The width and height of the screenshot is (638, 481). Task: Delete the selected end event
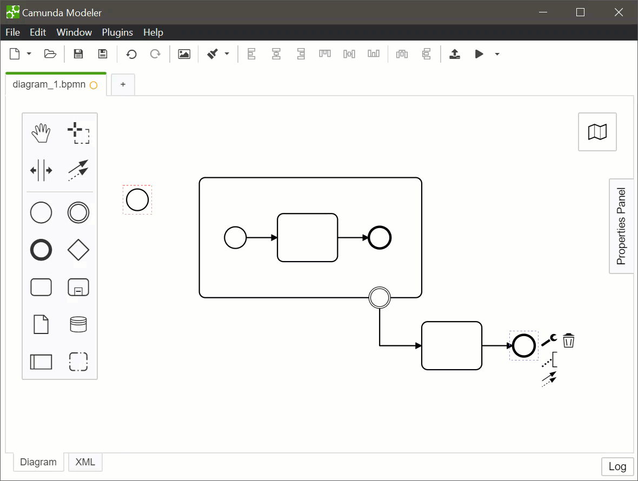click(568, 340)
